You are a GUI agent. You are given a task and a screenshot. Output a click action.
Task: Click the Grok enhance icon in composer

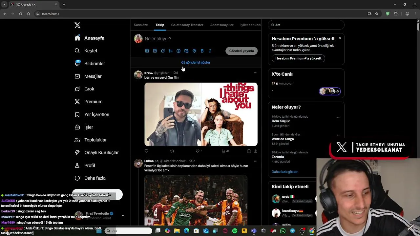pos(163,51)
